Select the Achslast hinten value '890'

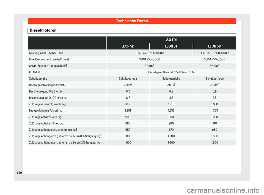coord(128,123)
